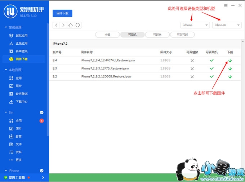Select the iPhone7,2_8.3_12F70_Restore.ipsw row
The height and width of the screenshot is (182, 245).
pyautogui.click(x=106, y=68)
